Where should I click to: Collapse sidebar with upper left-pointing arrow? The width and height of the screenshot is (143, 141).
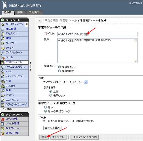point(30,63)
